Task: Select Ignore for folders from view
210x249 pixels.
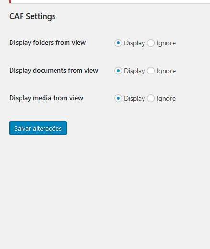Action: (151, 43)
